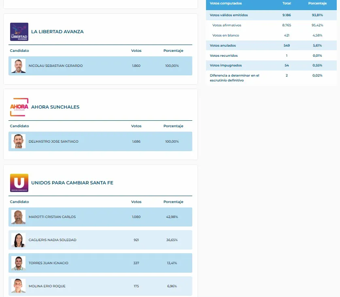Screen dimensions: 340x297
Task: Click Molina Erio Roque's portrait
Action: pyautogui.click(x=18, y=286)
